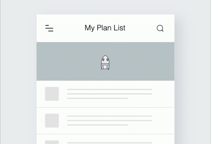Click empty header space between title and search

141,28
